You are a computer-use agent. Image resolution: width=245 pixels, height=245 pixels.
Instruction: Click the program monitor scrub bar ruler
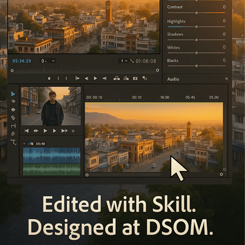click(85, 70)
